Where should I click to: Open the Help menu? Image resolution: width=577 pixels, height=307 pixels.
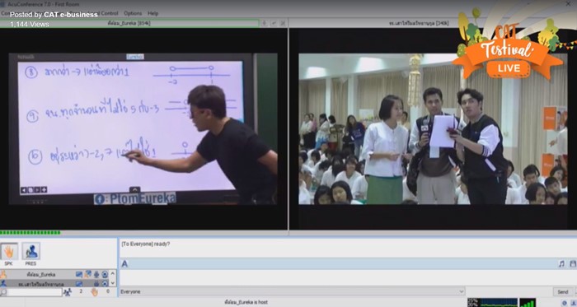pos(152,13)
